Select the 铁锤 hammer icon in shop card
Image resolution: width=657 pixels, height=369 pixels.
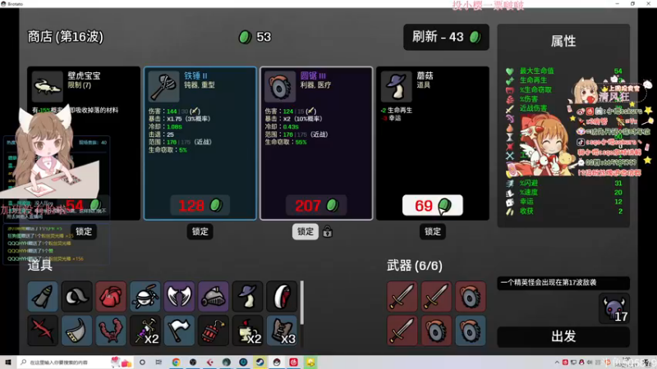[x=163, y=86]
